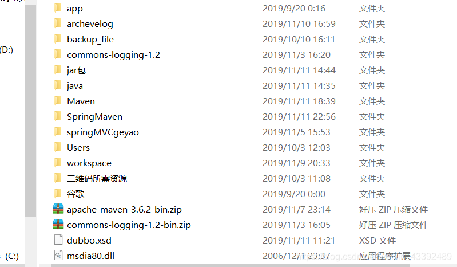Click the SpringMaven folder icon

[x=58, y=116]
